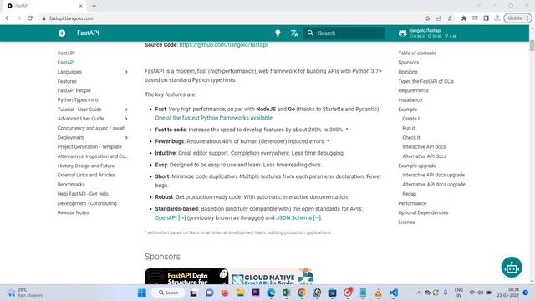The image size is (535, 301).
Task: Open Excel from the taskbar
Action: click(x=286, y=293)
